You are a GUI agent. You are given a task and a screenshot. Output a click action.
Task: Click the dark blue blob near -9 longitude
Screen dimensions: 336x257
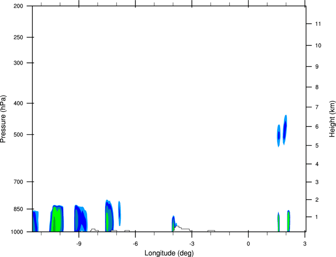81,219
